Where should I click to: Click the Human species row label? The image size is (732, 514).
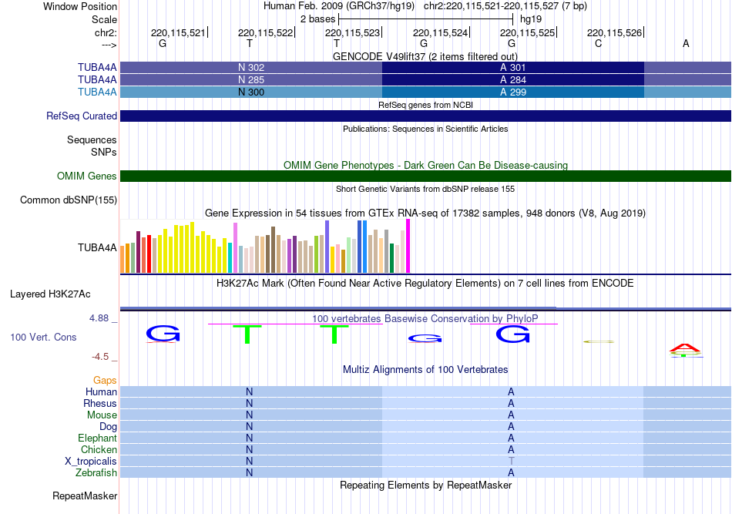click(101, 391)
